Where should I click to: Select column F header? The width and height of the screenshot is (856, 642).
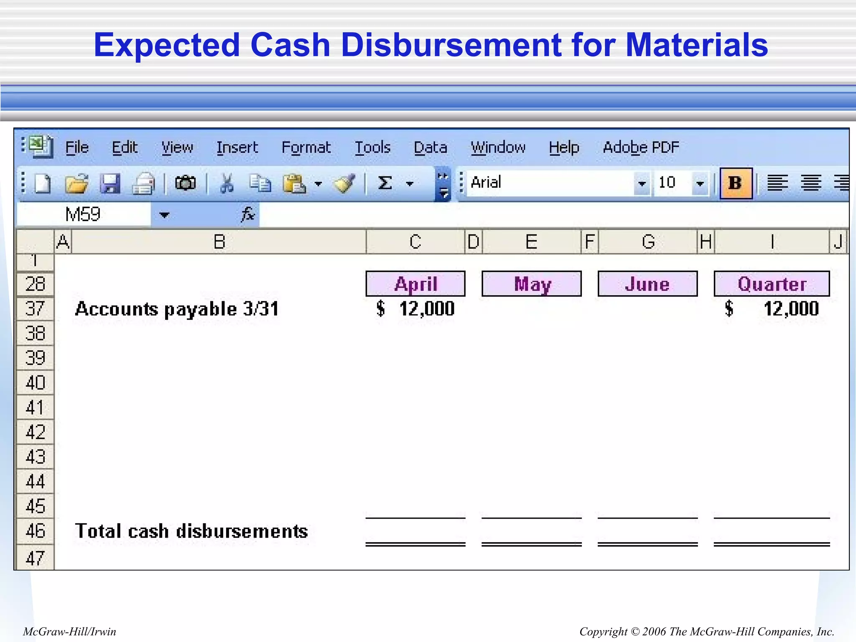(590, 242)
